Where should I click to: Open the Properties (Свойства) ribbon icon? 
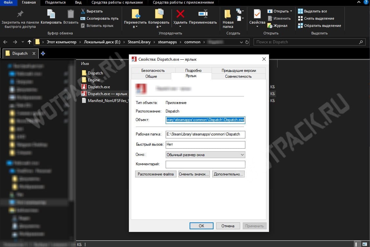coord(257,14)
